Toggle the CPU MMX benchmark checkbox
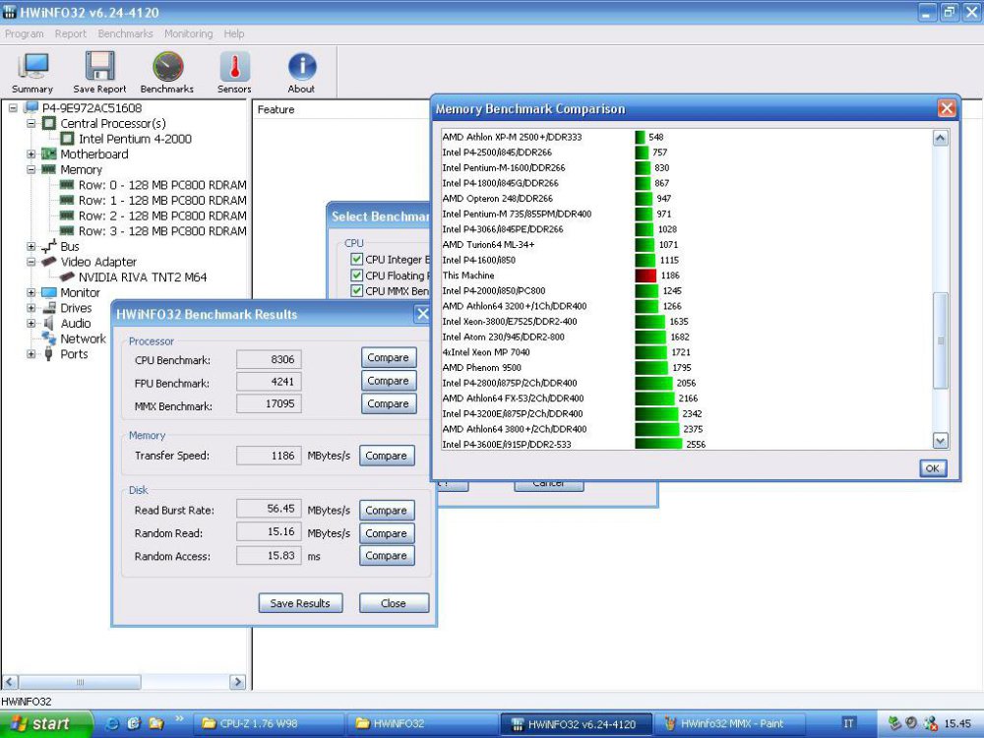Image resolution: width=984 pixels, height=738 pixels. coord(357,291)
